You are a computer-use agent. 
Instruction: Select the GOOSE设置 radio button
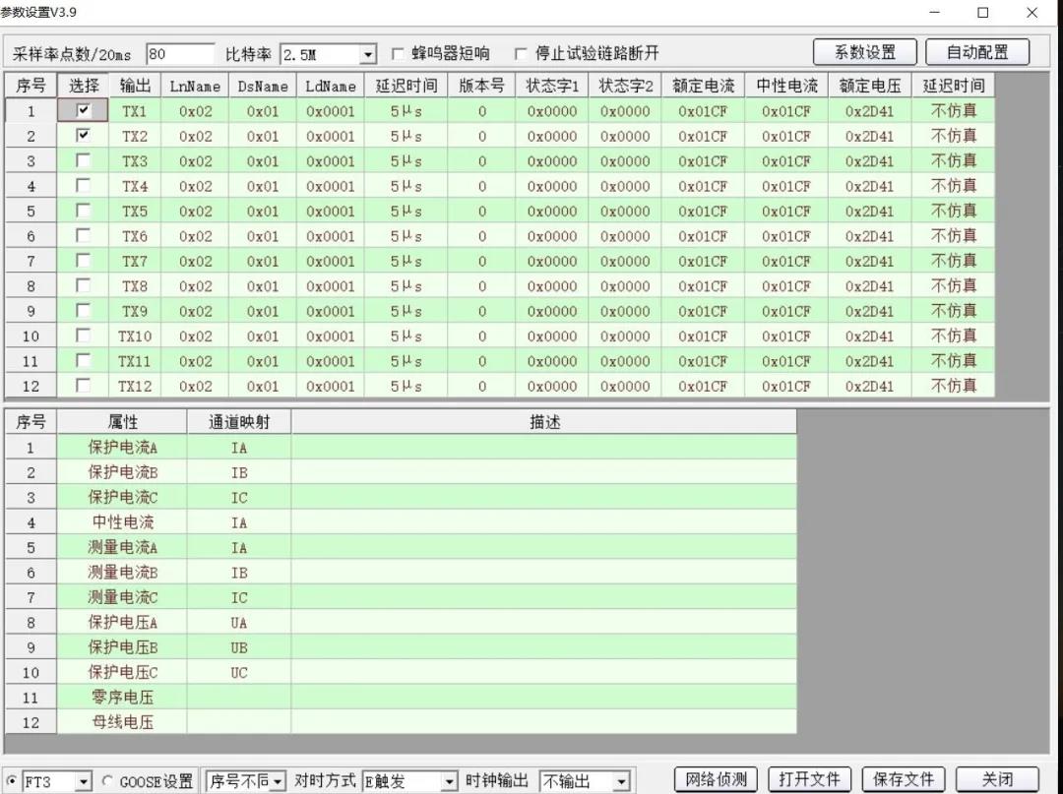107,781
